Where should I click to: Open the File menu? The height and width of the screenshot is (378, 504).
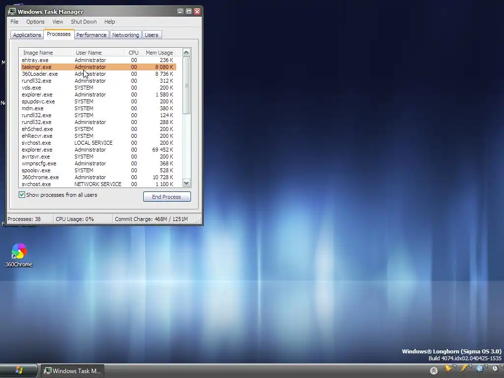(14, 22)
